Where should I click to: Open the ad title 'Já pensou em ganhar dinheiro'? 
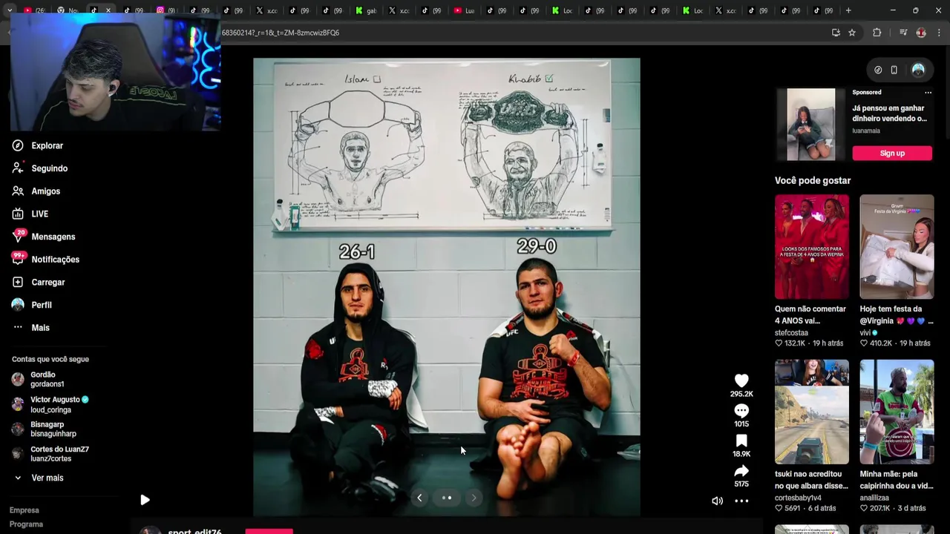coord(889,113)
